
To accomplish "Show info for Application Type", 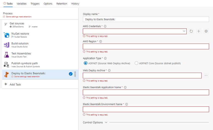I will 105,58.
